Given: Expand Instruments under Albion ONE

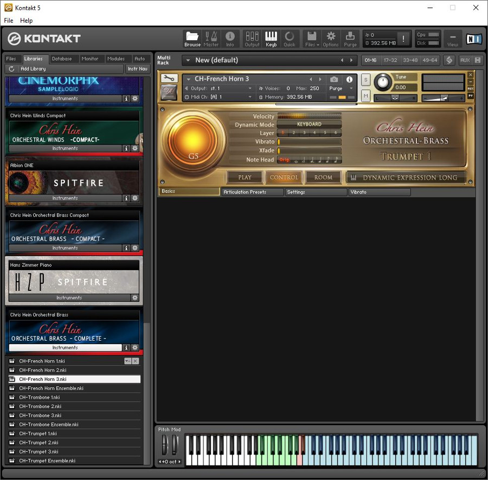Looking at the screenshot, I should [x=65, y=198].
